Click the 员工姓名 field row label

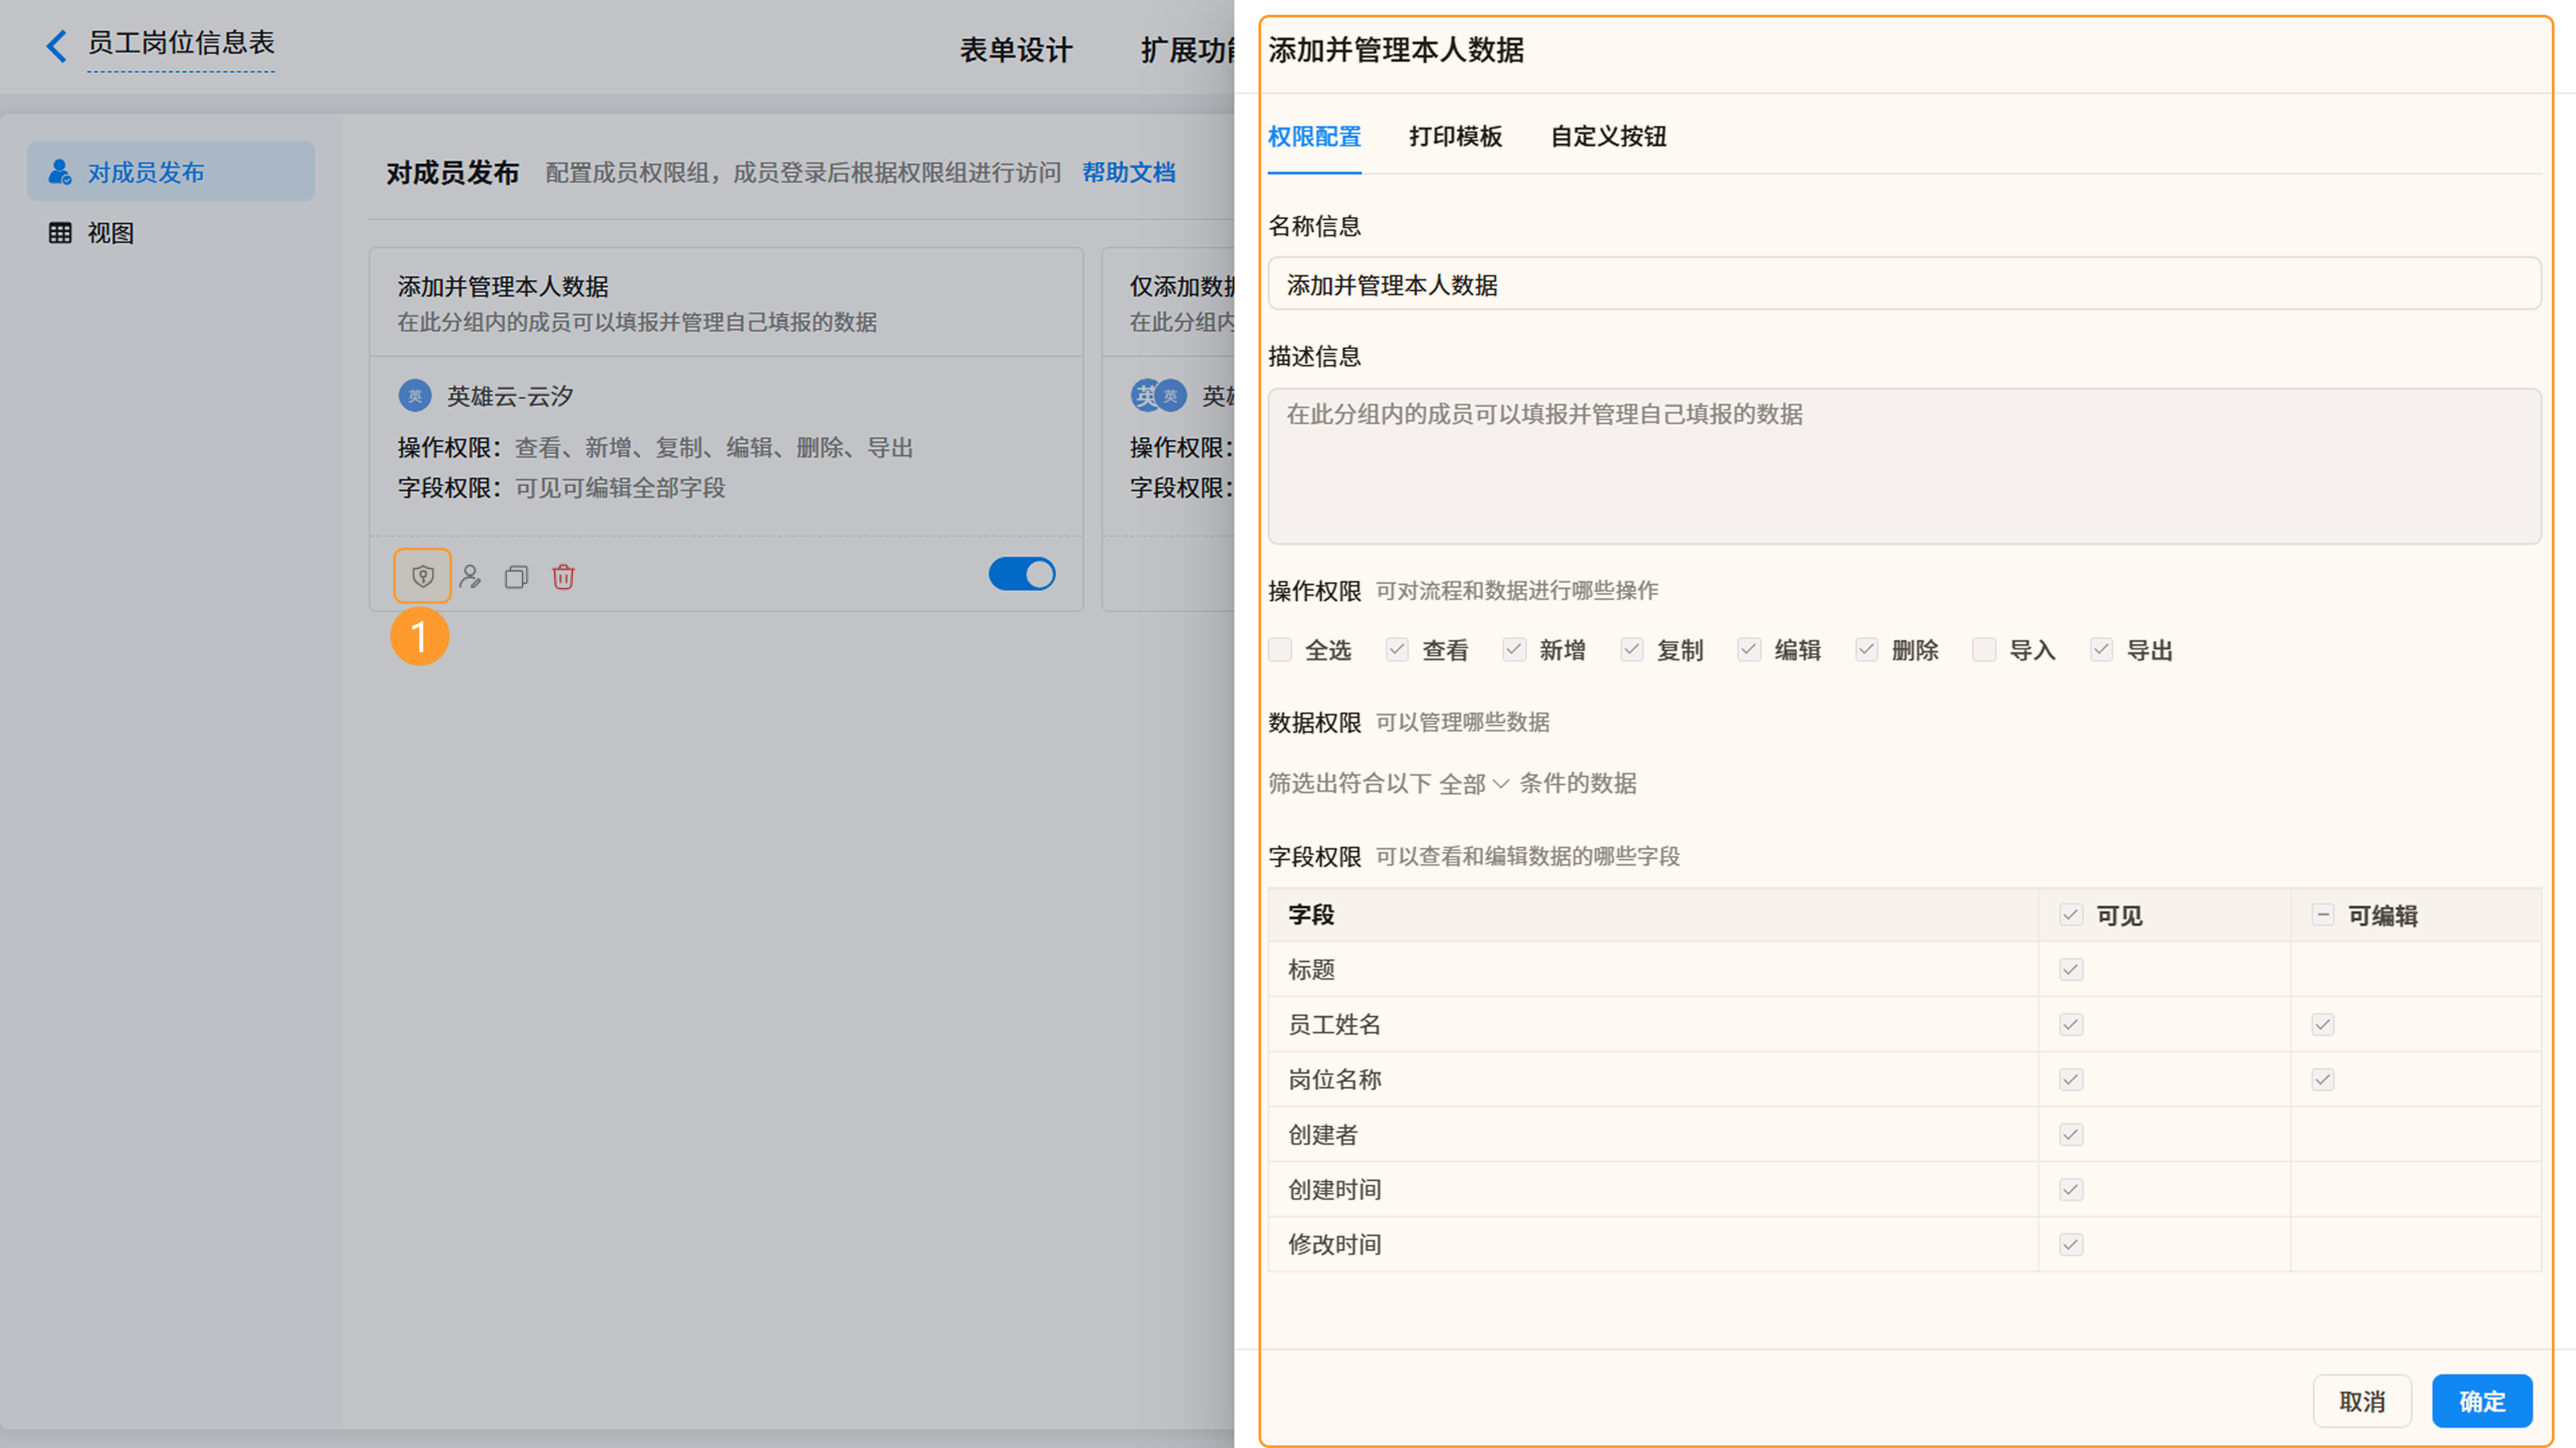[x=1334, y=1025]
